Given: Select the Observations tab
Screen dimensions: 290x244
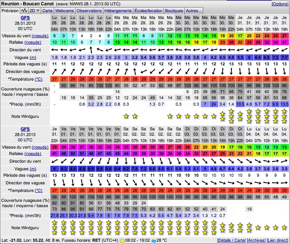Looking at the screenshot, I should click(x=90, y=11).
